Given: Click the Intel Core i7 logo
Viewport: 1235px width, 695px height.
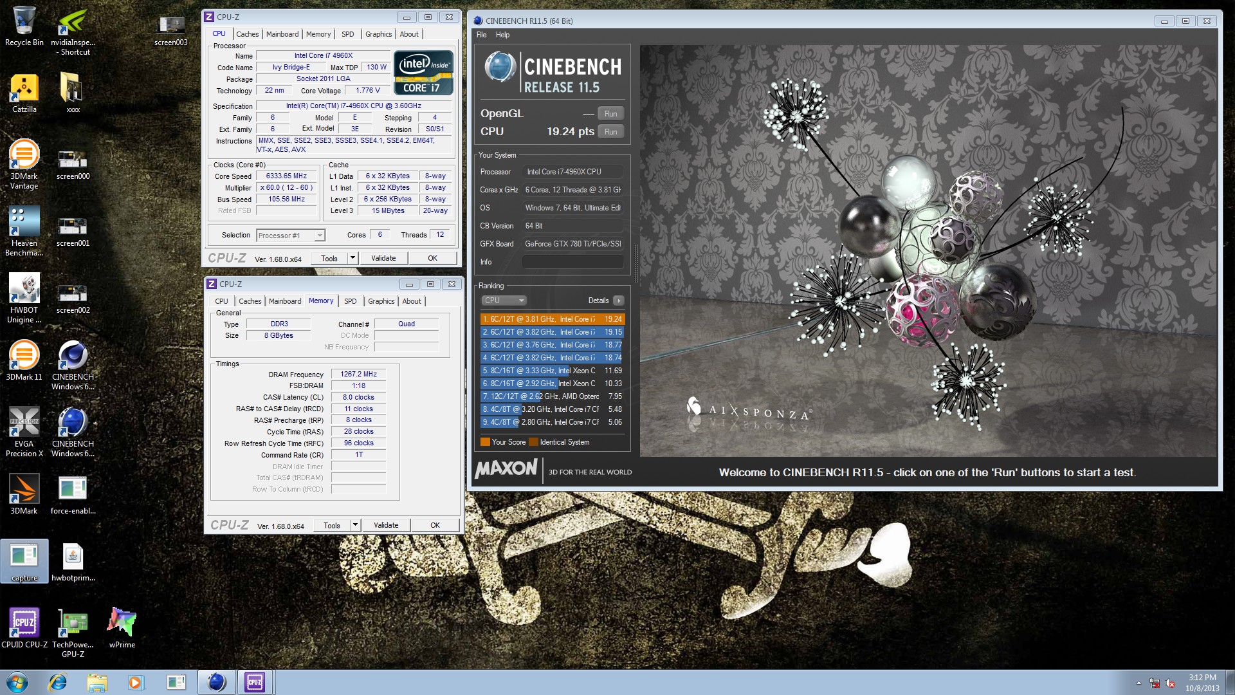Looking at the screenshot, I should [423, 73].
